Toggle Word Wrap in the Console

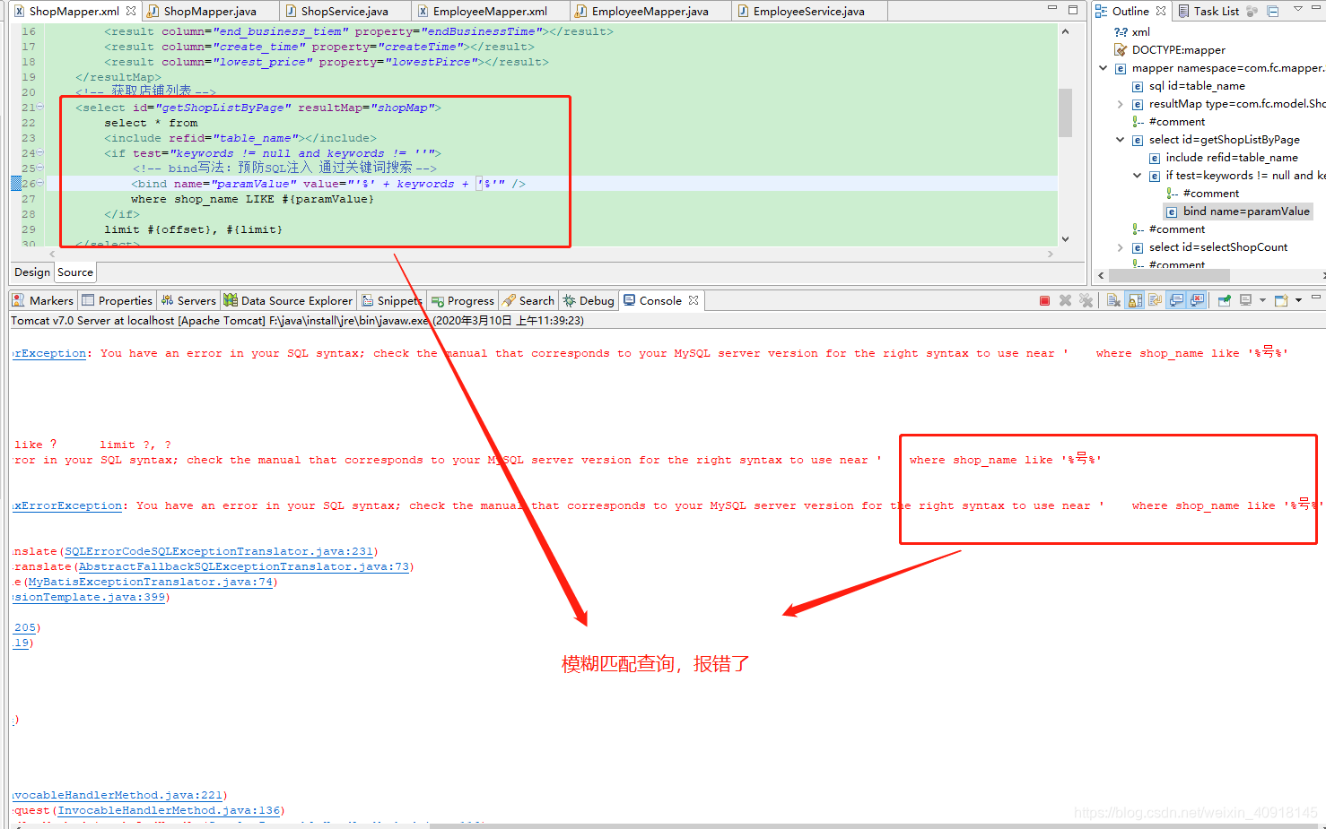click(1155, 299)
